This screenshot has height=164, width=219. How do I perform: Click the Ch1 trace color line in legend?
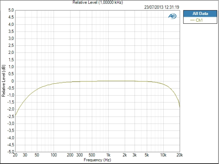[x=193, y=20]
